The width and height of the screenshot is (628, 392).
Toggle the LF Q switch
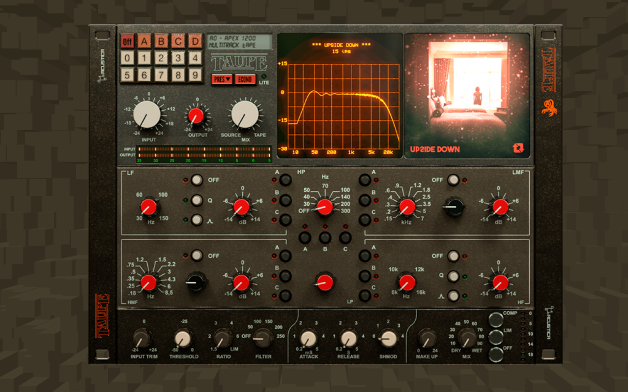[197, 200]
